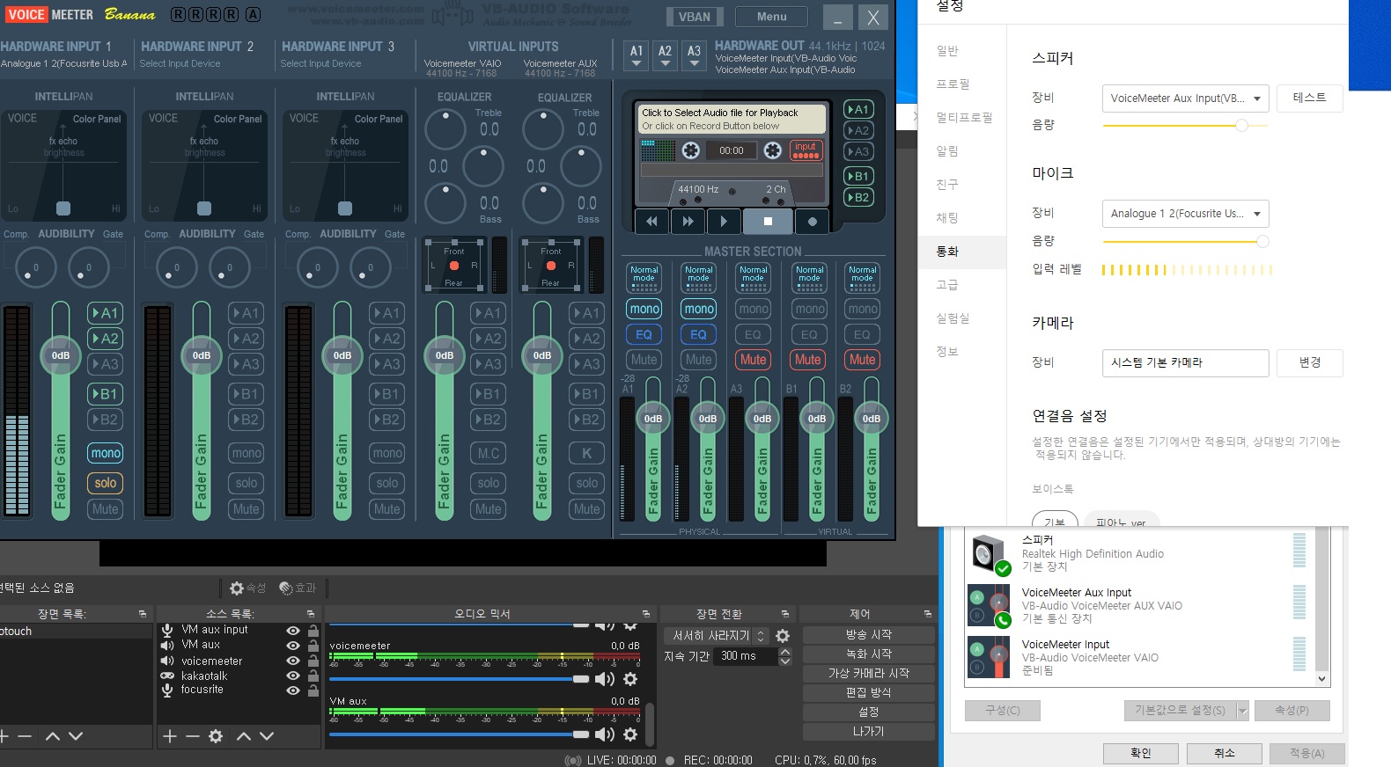Click the cassette recorder red input button
This screenshot has height=767, width=1391.
(806, 150)
